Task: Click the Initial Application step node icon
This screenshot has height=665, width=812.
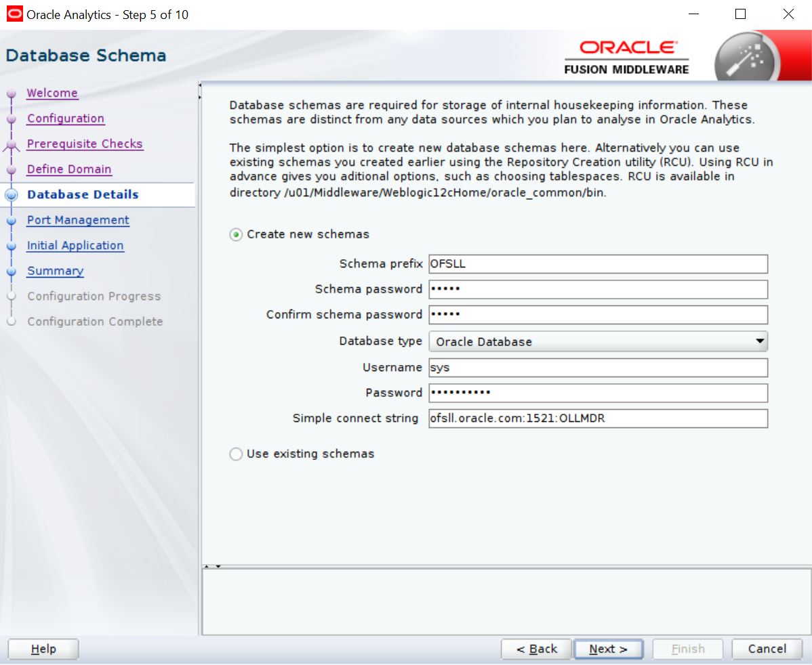Action: (12, 246)
